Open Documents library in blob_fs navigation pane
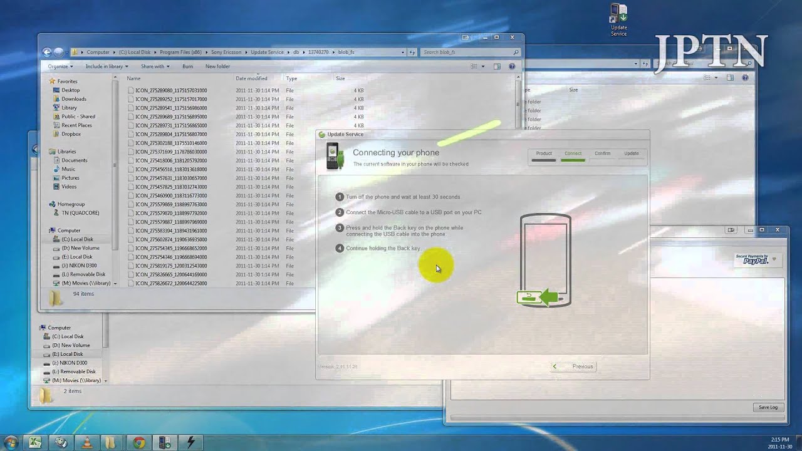The height and width of the screenshot is (451, 802). [74, 160]
